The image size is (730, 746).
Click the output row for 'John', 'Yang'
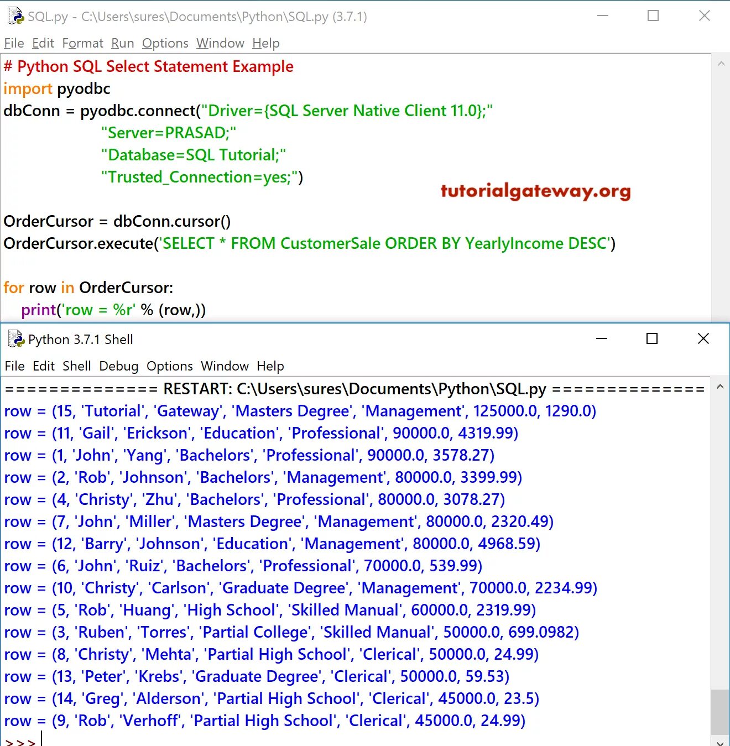(x=249, y=455)
